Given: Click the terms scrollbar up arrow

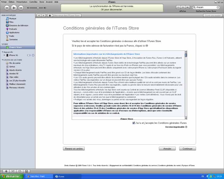Looking at the screenshot, I should click(186, 52).
